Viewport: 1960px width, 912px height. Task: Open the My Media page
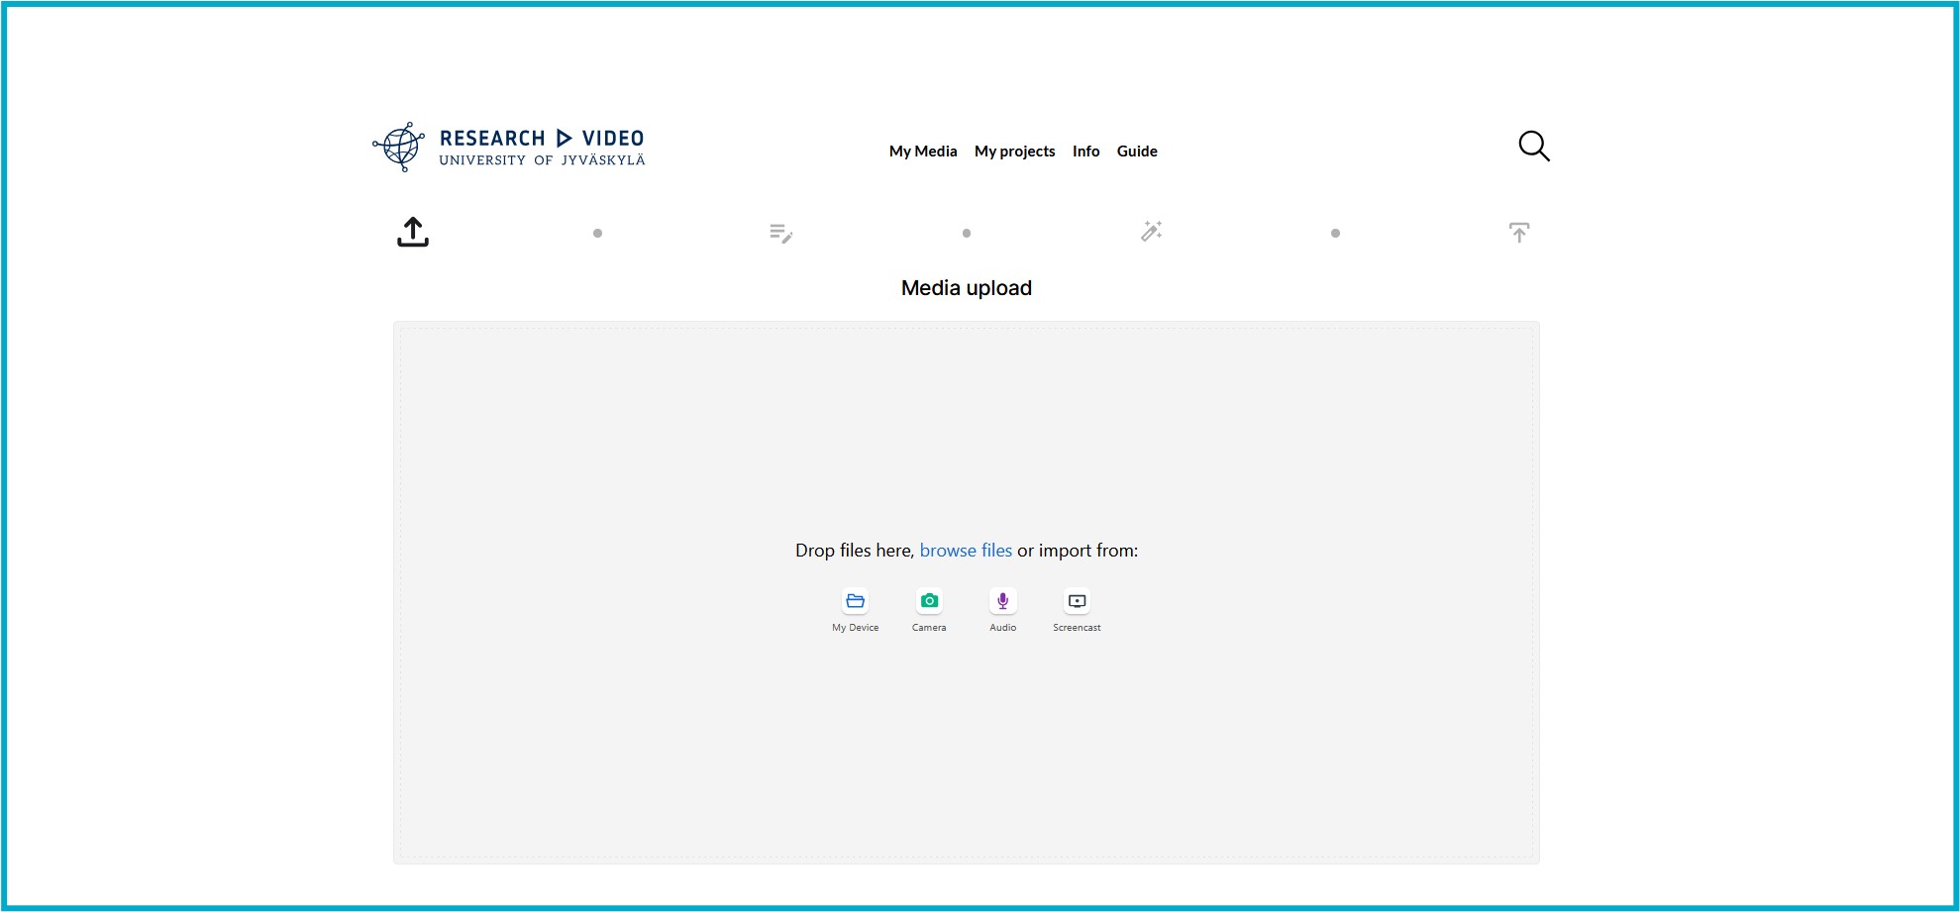922,152
